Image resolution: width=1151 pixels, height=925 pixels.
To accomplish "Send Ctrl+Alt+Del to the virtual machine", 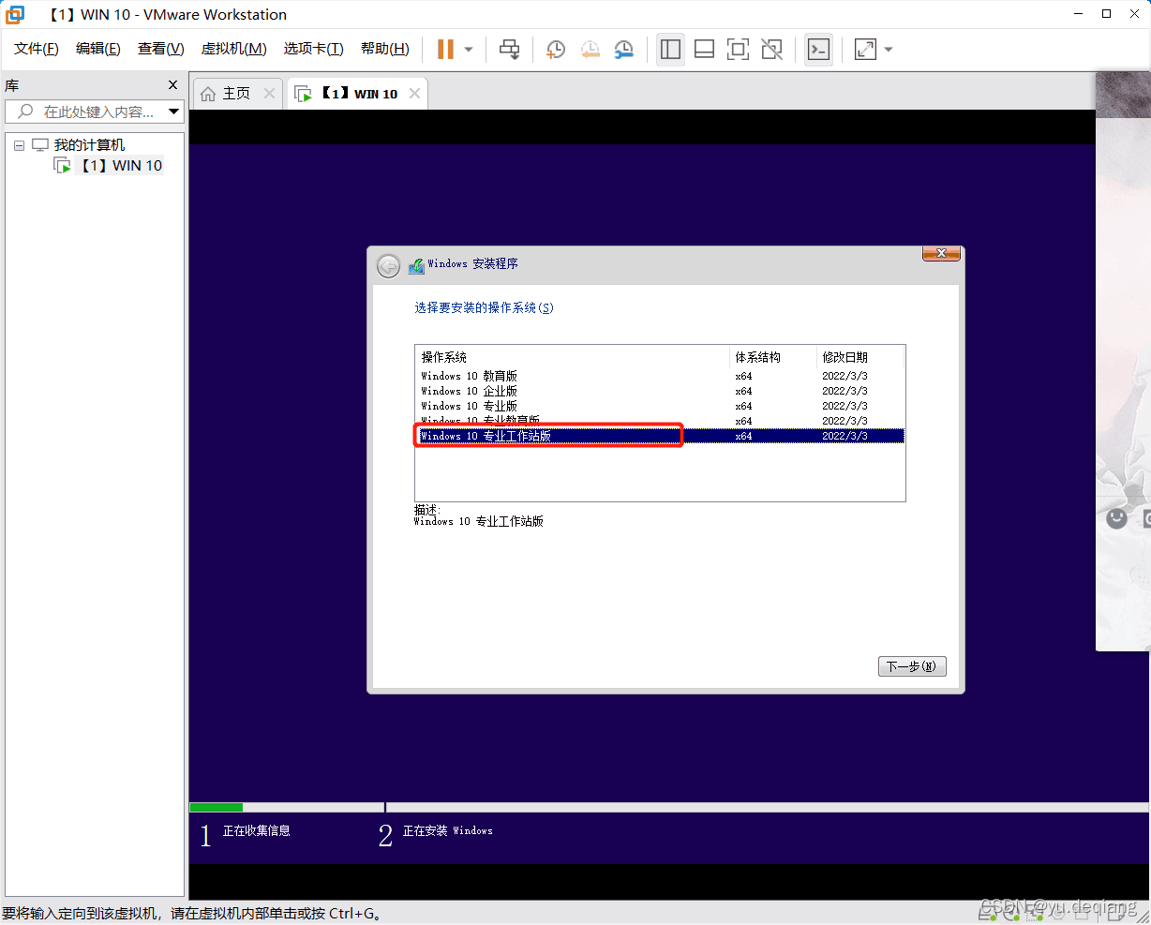I will pyautogui.click(x=510, y=49).
